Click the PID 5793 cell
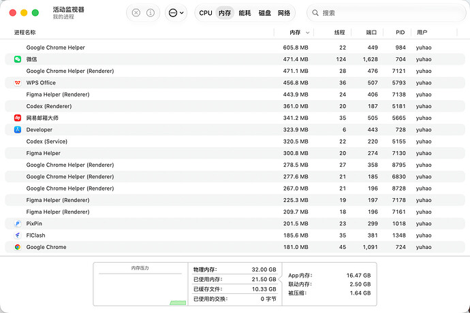This screenshot has height=313, width=470. [399, 82]
